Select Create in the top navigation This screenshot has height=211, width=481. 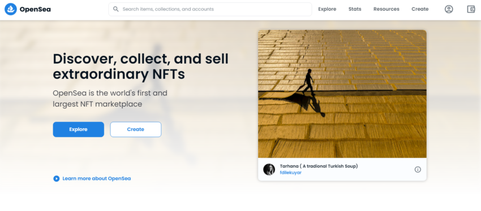(x=420, y=9)
